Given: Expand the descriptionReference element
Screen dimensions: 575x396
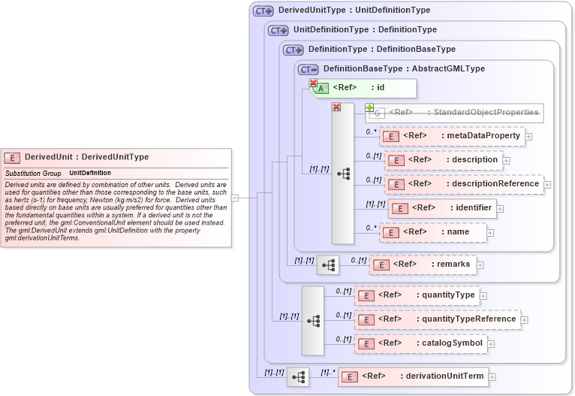Looking at the screenshot, I should (547, 185).
